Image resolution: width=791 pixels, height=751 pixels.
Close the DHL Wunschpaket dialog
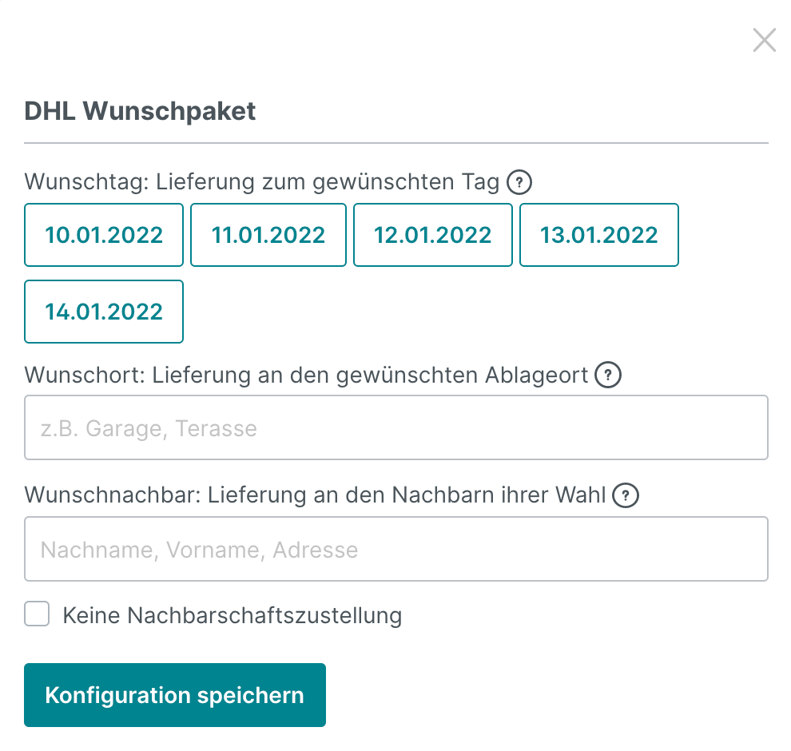[x=764, y=40]
